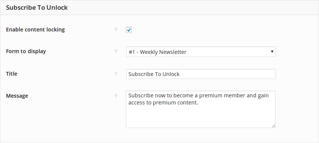Viewport: 319px width, 143px height.
Task: Click the Title label text
Action: [12, 74]
